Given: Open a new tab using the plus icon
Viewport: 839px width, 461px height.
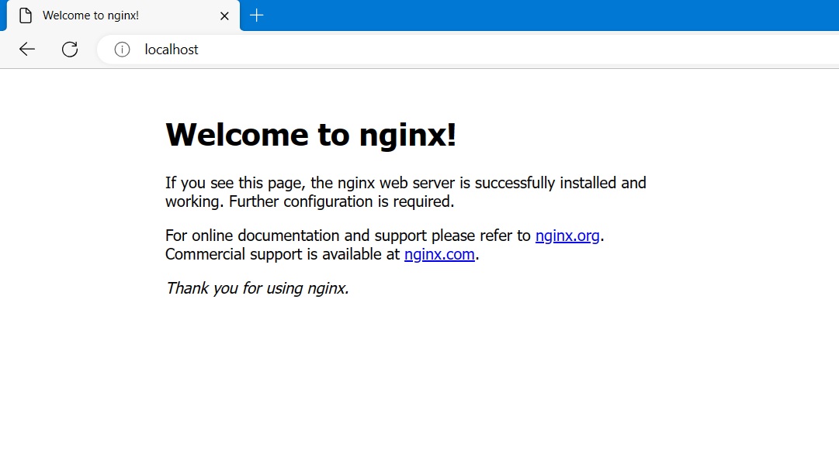Looking at the screenshot, I should point(257,15).
